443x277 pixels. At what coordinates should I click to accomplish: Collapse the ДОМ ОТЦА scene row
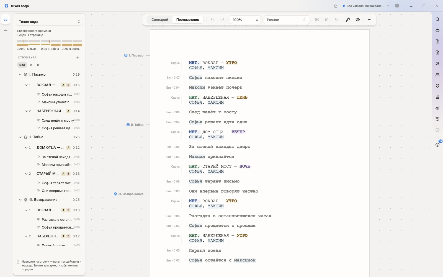[26, 148]
